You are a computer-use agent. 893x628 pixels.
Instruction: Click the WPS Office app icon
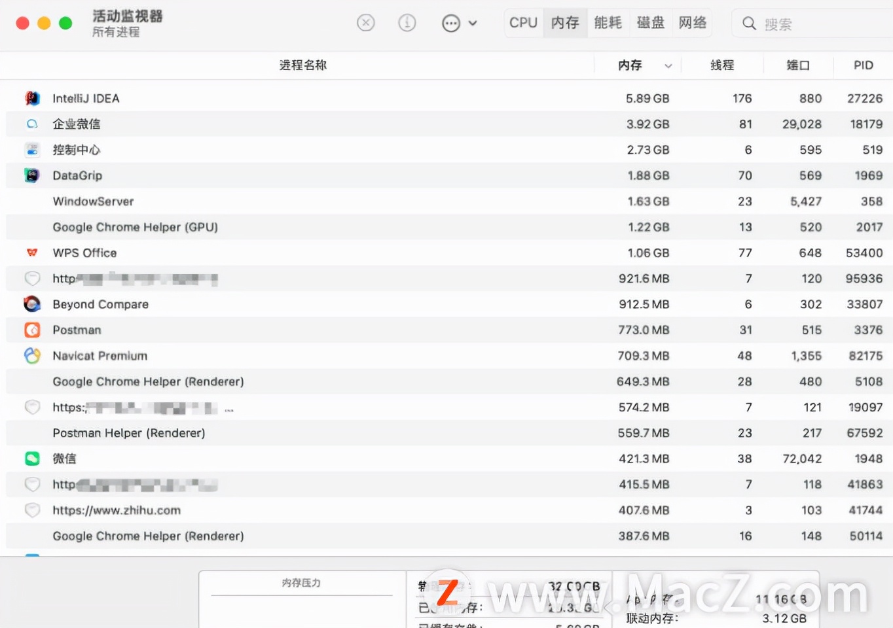[32, 253]
